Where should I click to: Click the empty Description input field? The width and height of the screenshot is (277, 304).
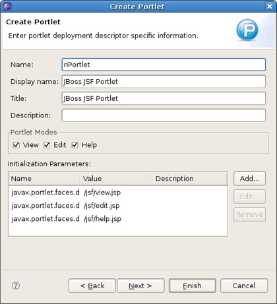pyautogui.click(x=164, y=115)
